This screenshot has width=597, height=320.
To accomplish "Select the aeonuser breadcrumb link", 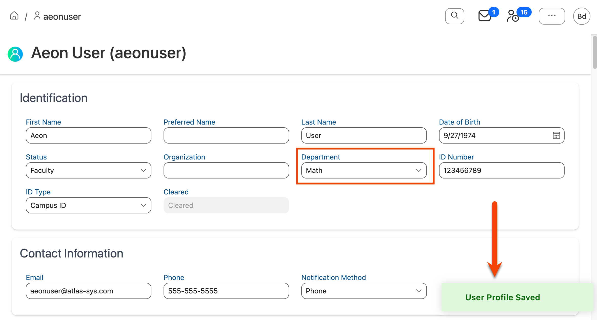I will click(62, 16).
